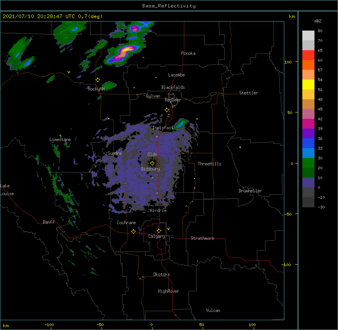Viewport: 338px width, 330px height.
Task: Click the light gray 80-70 dBZ legend swatch
Action: point(308,36)
